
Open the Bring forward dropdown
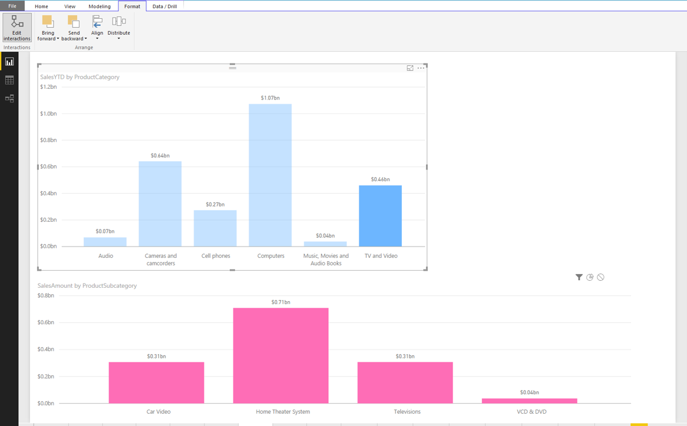pyautogui.click(x=48, y=28)
